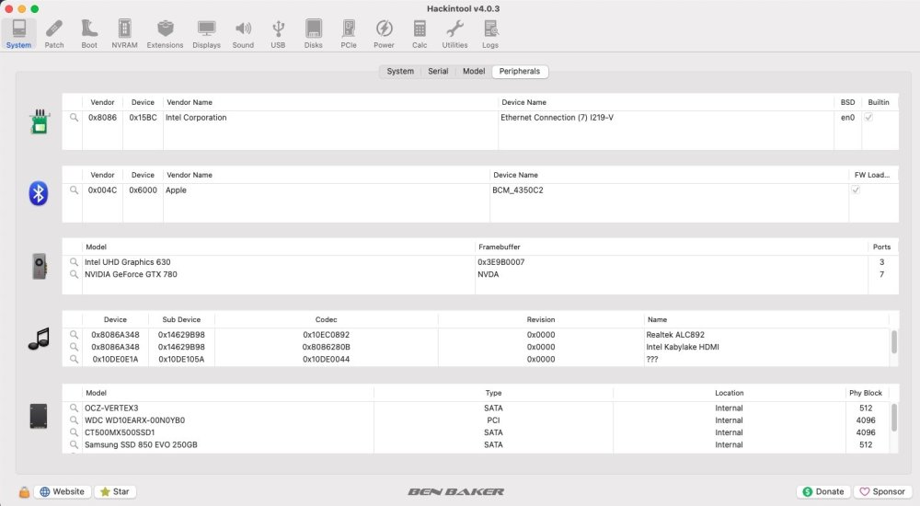This screenshot has height=506, width=920.
Task: Open the Logs toolbar section
Action: pyautogui.click(x=490, y=33)
